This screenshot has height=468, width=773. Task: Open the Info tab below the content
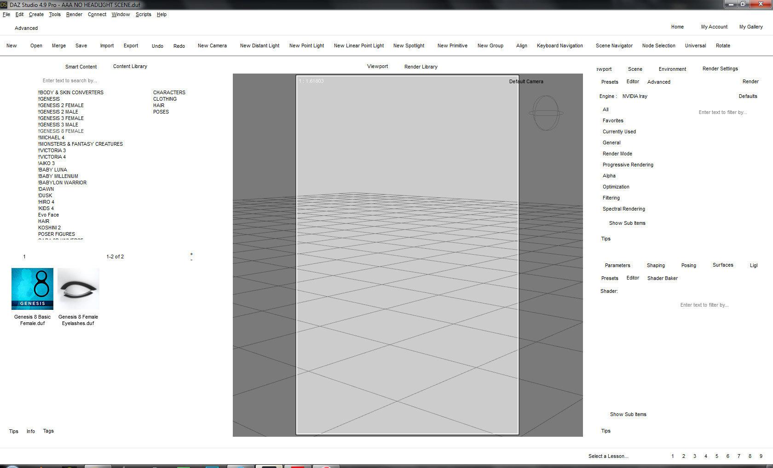pyautogui.click(x=31, y=431)
